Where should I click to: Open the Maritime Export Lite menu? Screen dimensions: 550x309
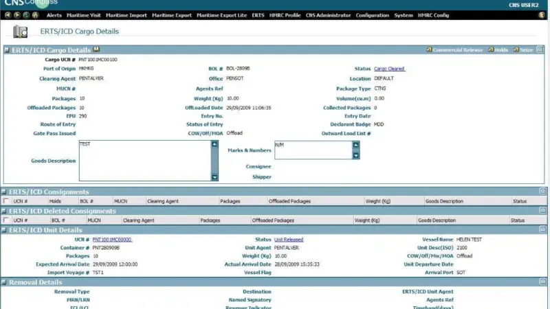click(x=221, y=15)
